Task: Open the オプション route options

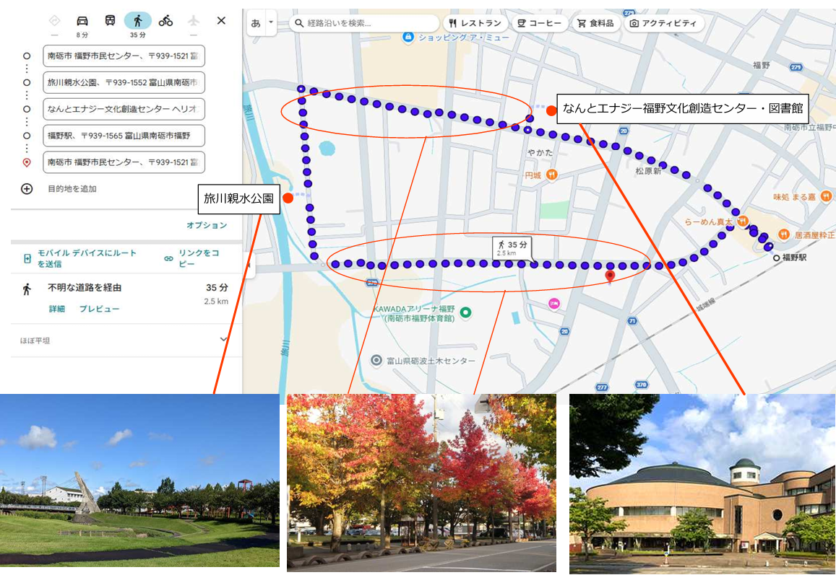Action: coord(207,225)
